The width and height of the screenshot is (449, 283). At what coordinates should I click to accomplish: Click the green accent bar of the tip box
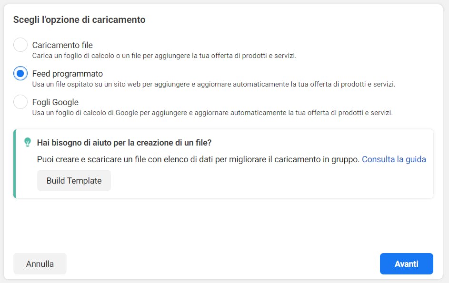[15, 164]
